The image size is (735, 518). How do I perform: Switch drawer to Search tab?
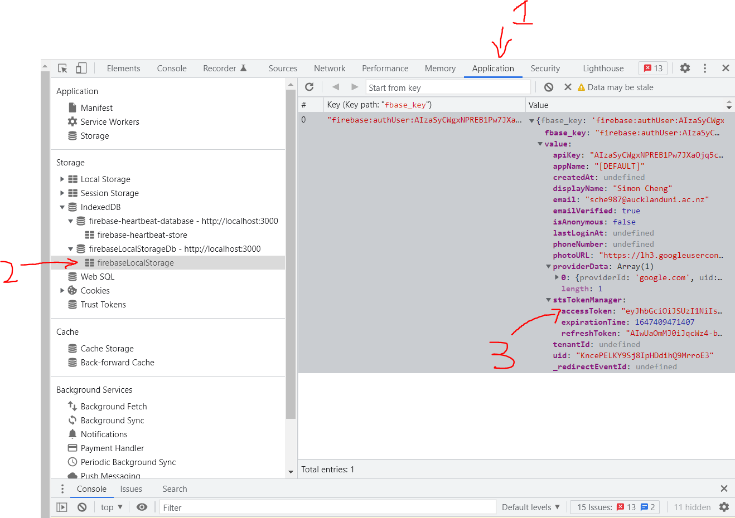[x=175, y=489]
